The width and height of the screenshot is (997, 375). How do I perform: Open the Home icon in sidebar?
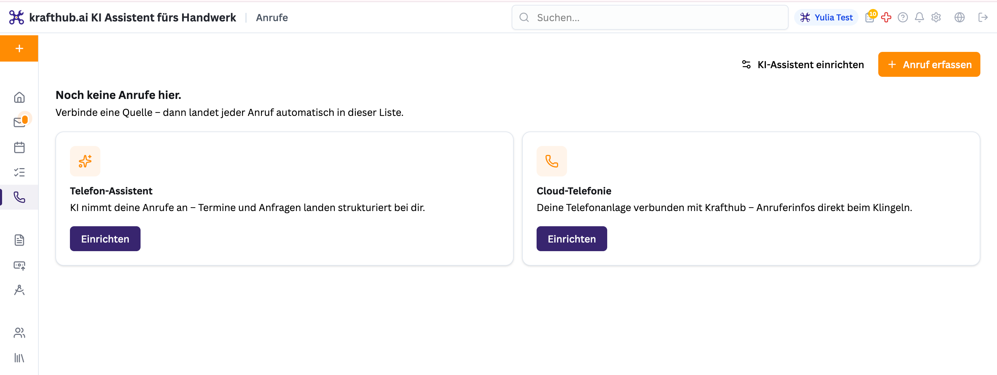coord(19,98)
